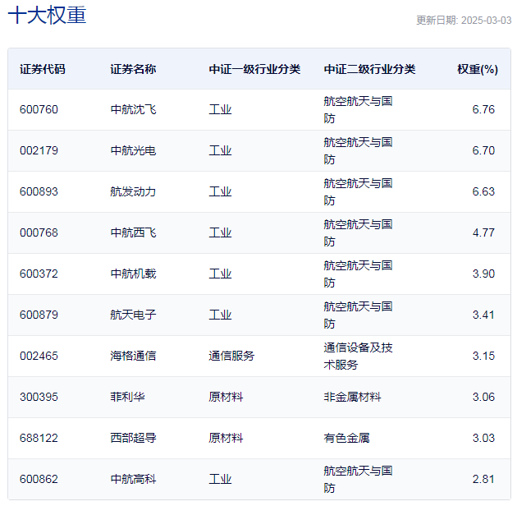Click the stock name 中航高科
The image size is (517, 506).
[133, 479]
